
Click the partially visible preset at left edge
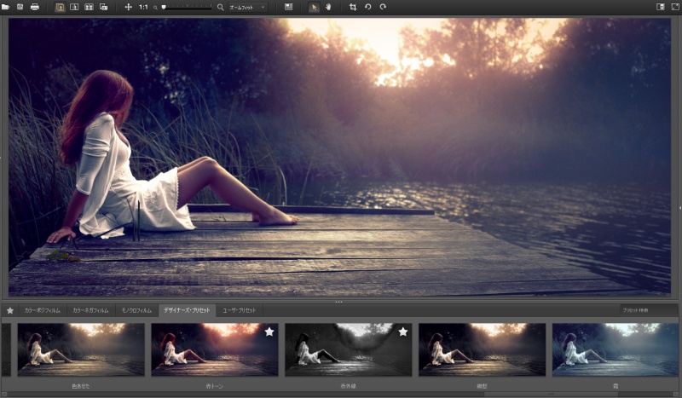(6, 349)
